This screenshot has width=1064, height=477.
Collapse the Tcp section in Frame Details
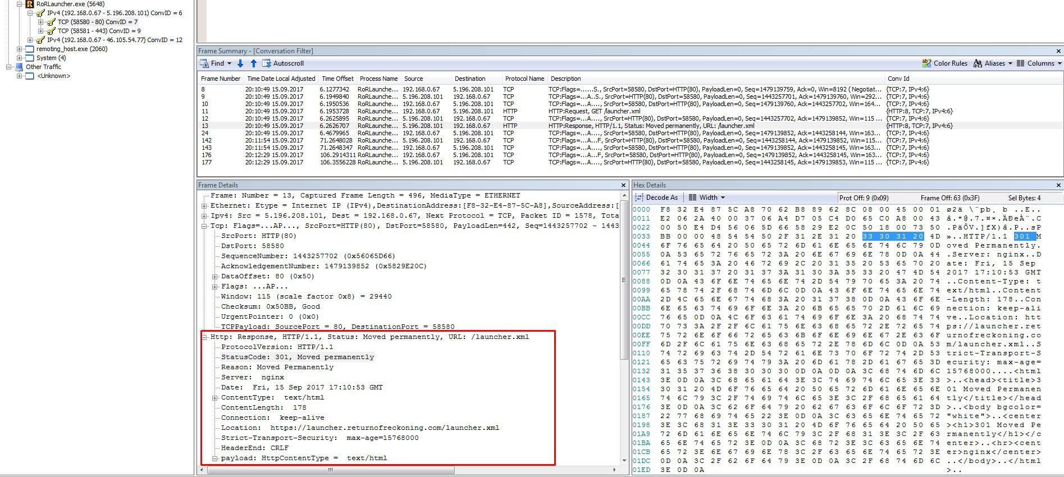(x=204, y=226)
